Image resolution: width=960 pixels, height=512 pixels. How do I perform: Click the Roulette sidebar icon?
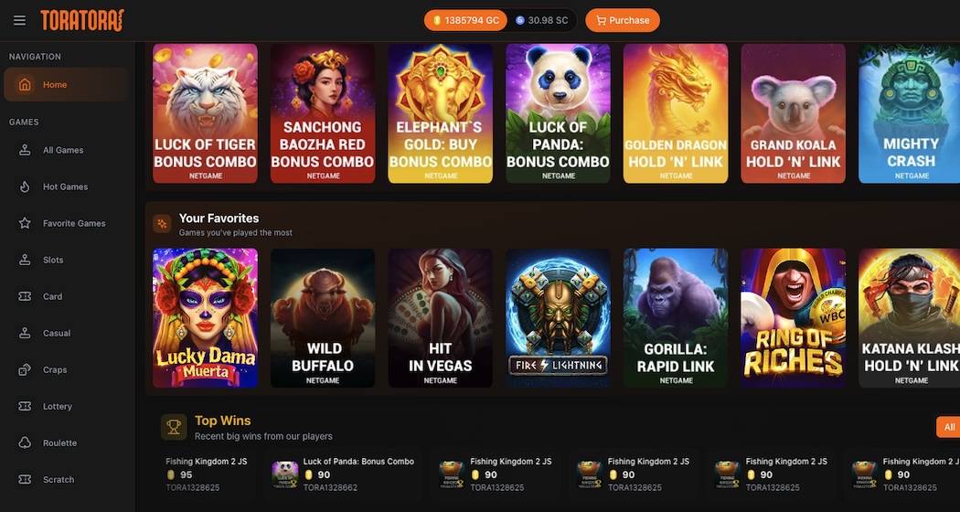(x=25, y=443)
